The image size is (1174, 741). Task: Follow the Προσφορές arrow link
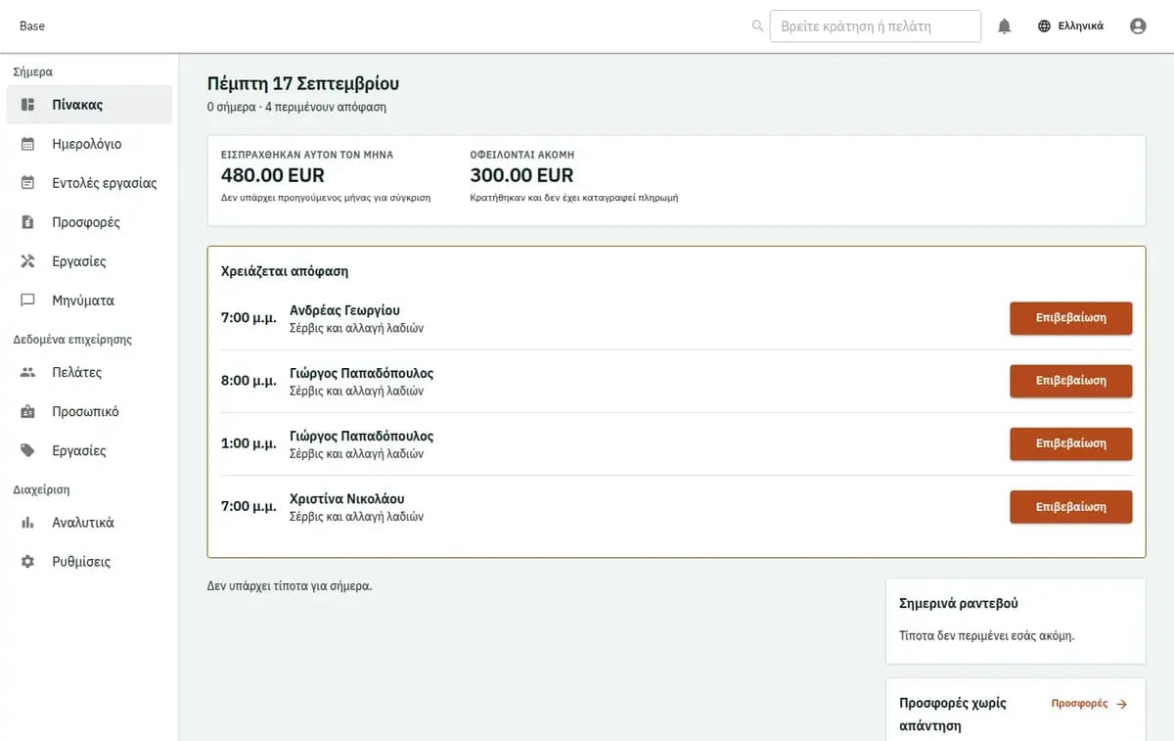pyautogui.click(x=1089, y=704)
